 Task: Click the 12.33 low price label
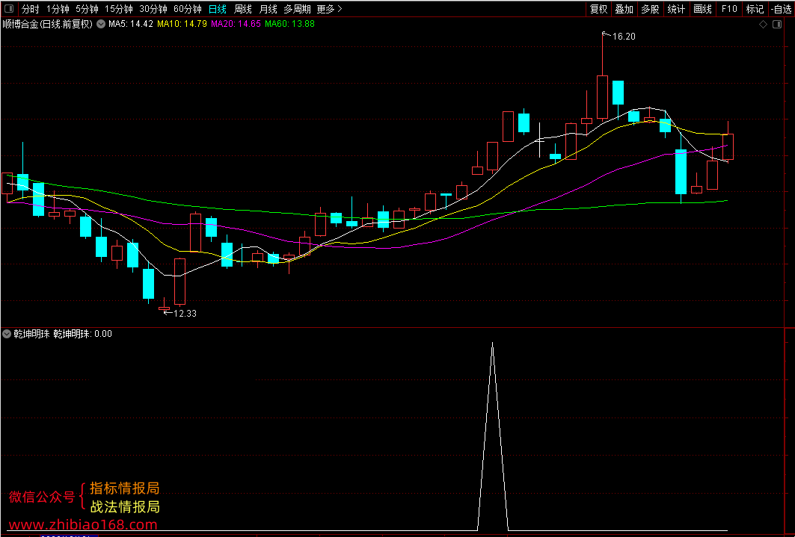[185, 313]
